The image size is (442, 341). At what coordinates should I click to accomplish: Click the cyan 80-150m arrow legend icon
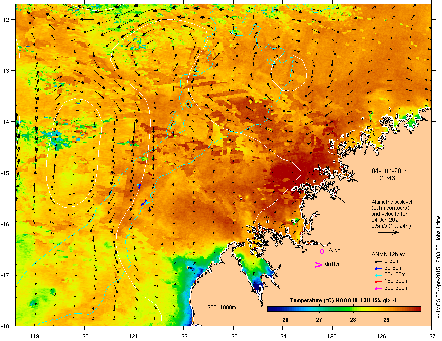(378, 275)
